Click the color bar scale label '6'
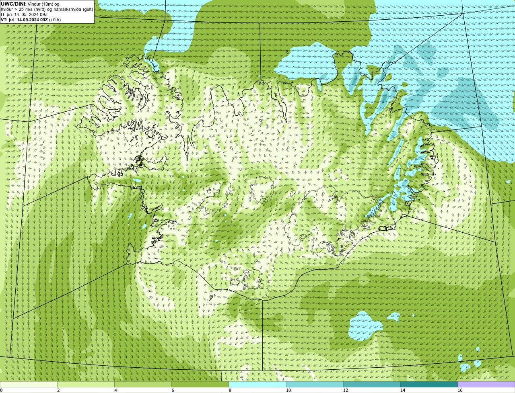 (173, 390)
